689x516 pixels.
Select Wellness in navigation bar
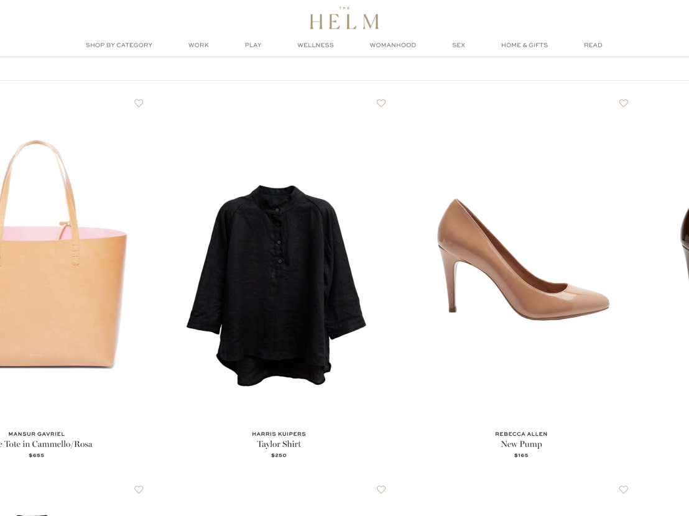coord(315,45)
